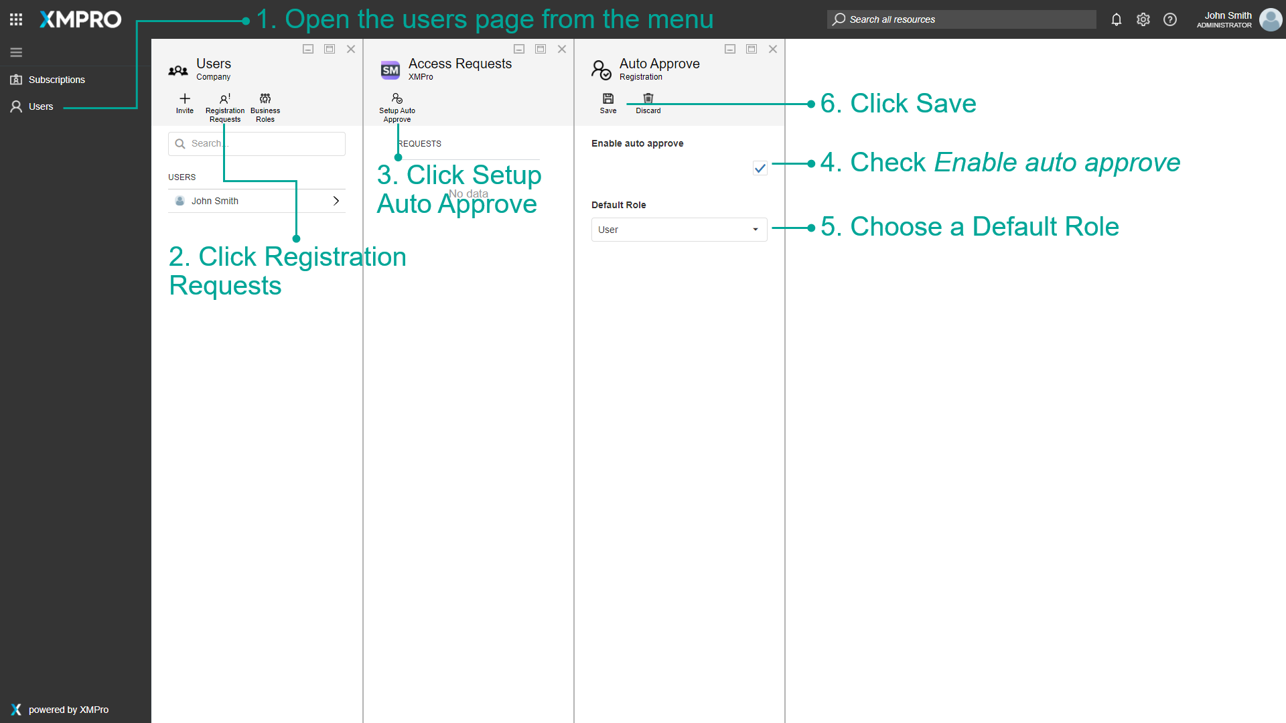
Task: Collapse the sidebar with the hamburger icon
Action: pos(16,52)
